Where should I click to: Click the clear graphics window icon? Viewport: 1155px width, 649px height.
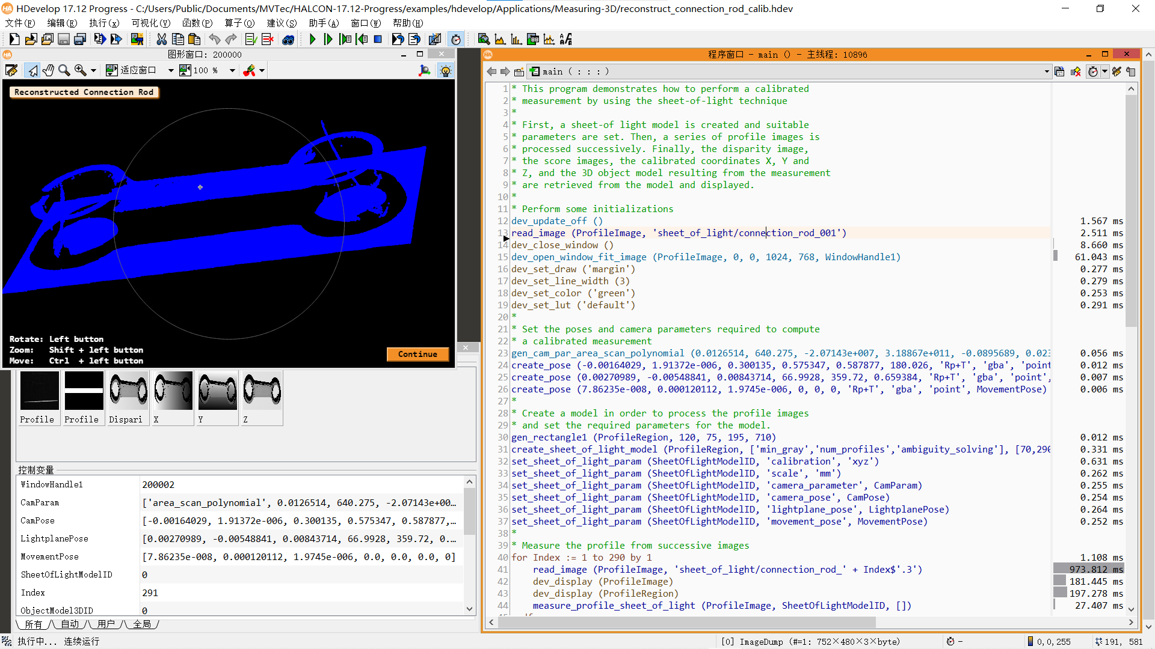(x=11, y=70)
